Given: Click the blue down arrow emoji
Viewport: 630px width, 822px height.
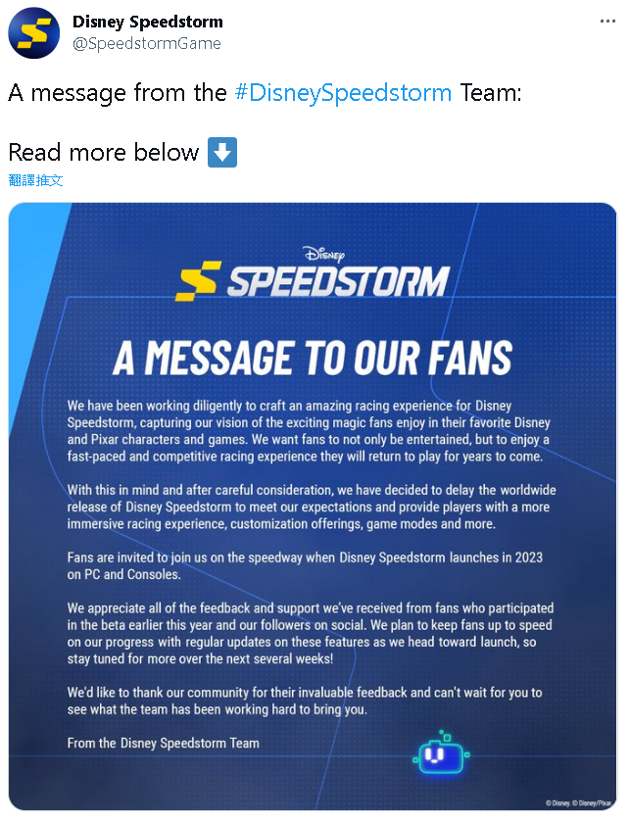Looking at the screenshot, I should point(222,153).
